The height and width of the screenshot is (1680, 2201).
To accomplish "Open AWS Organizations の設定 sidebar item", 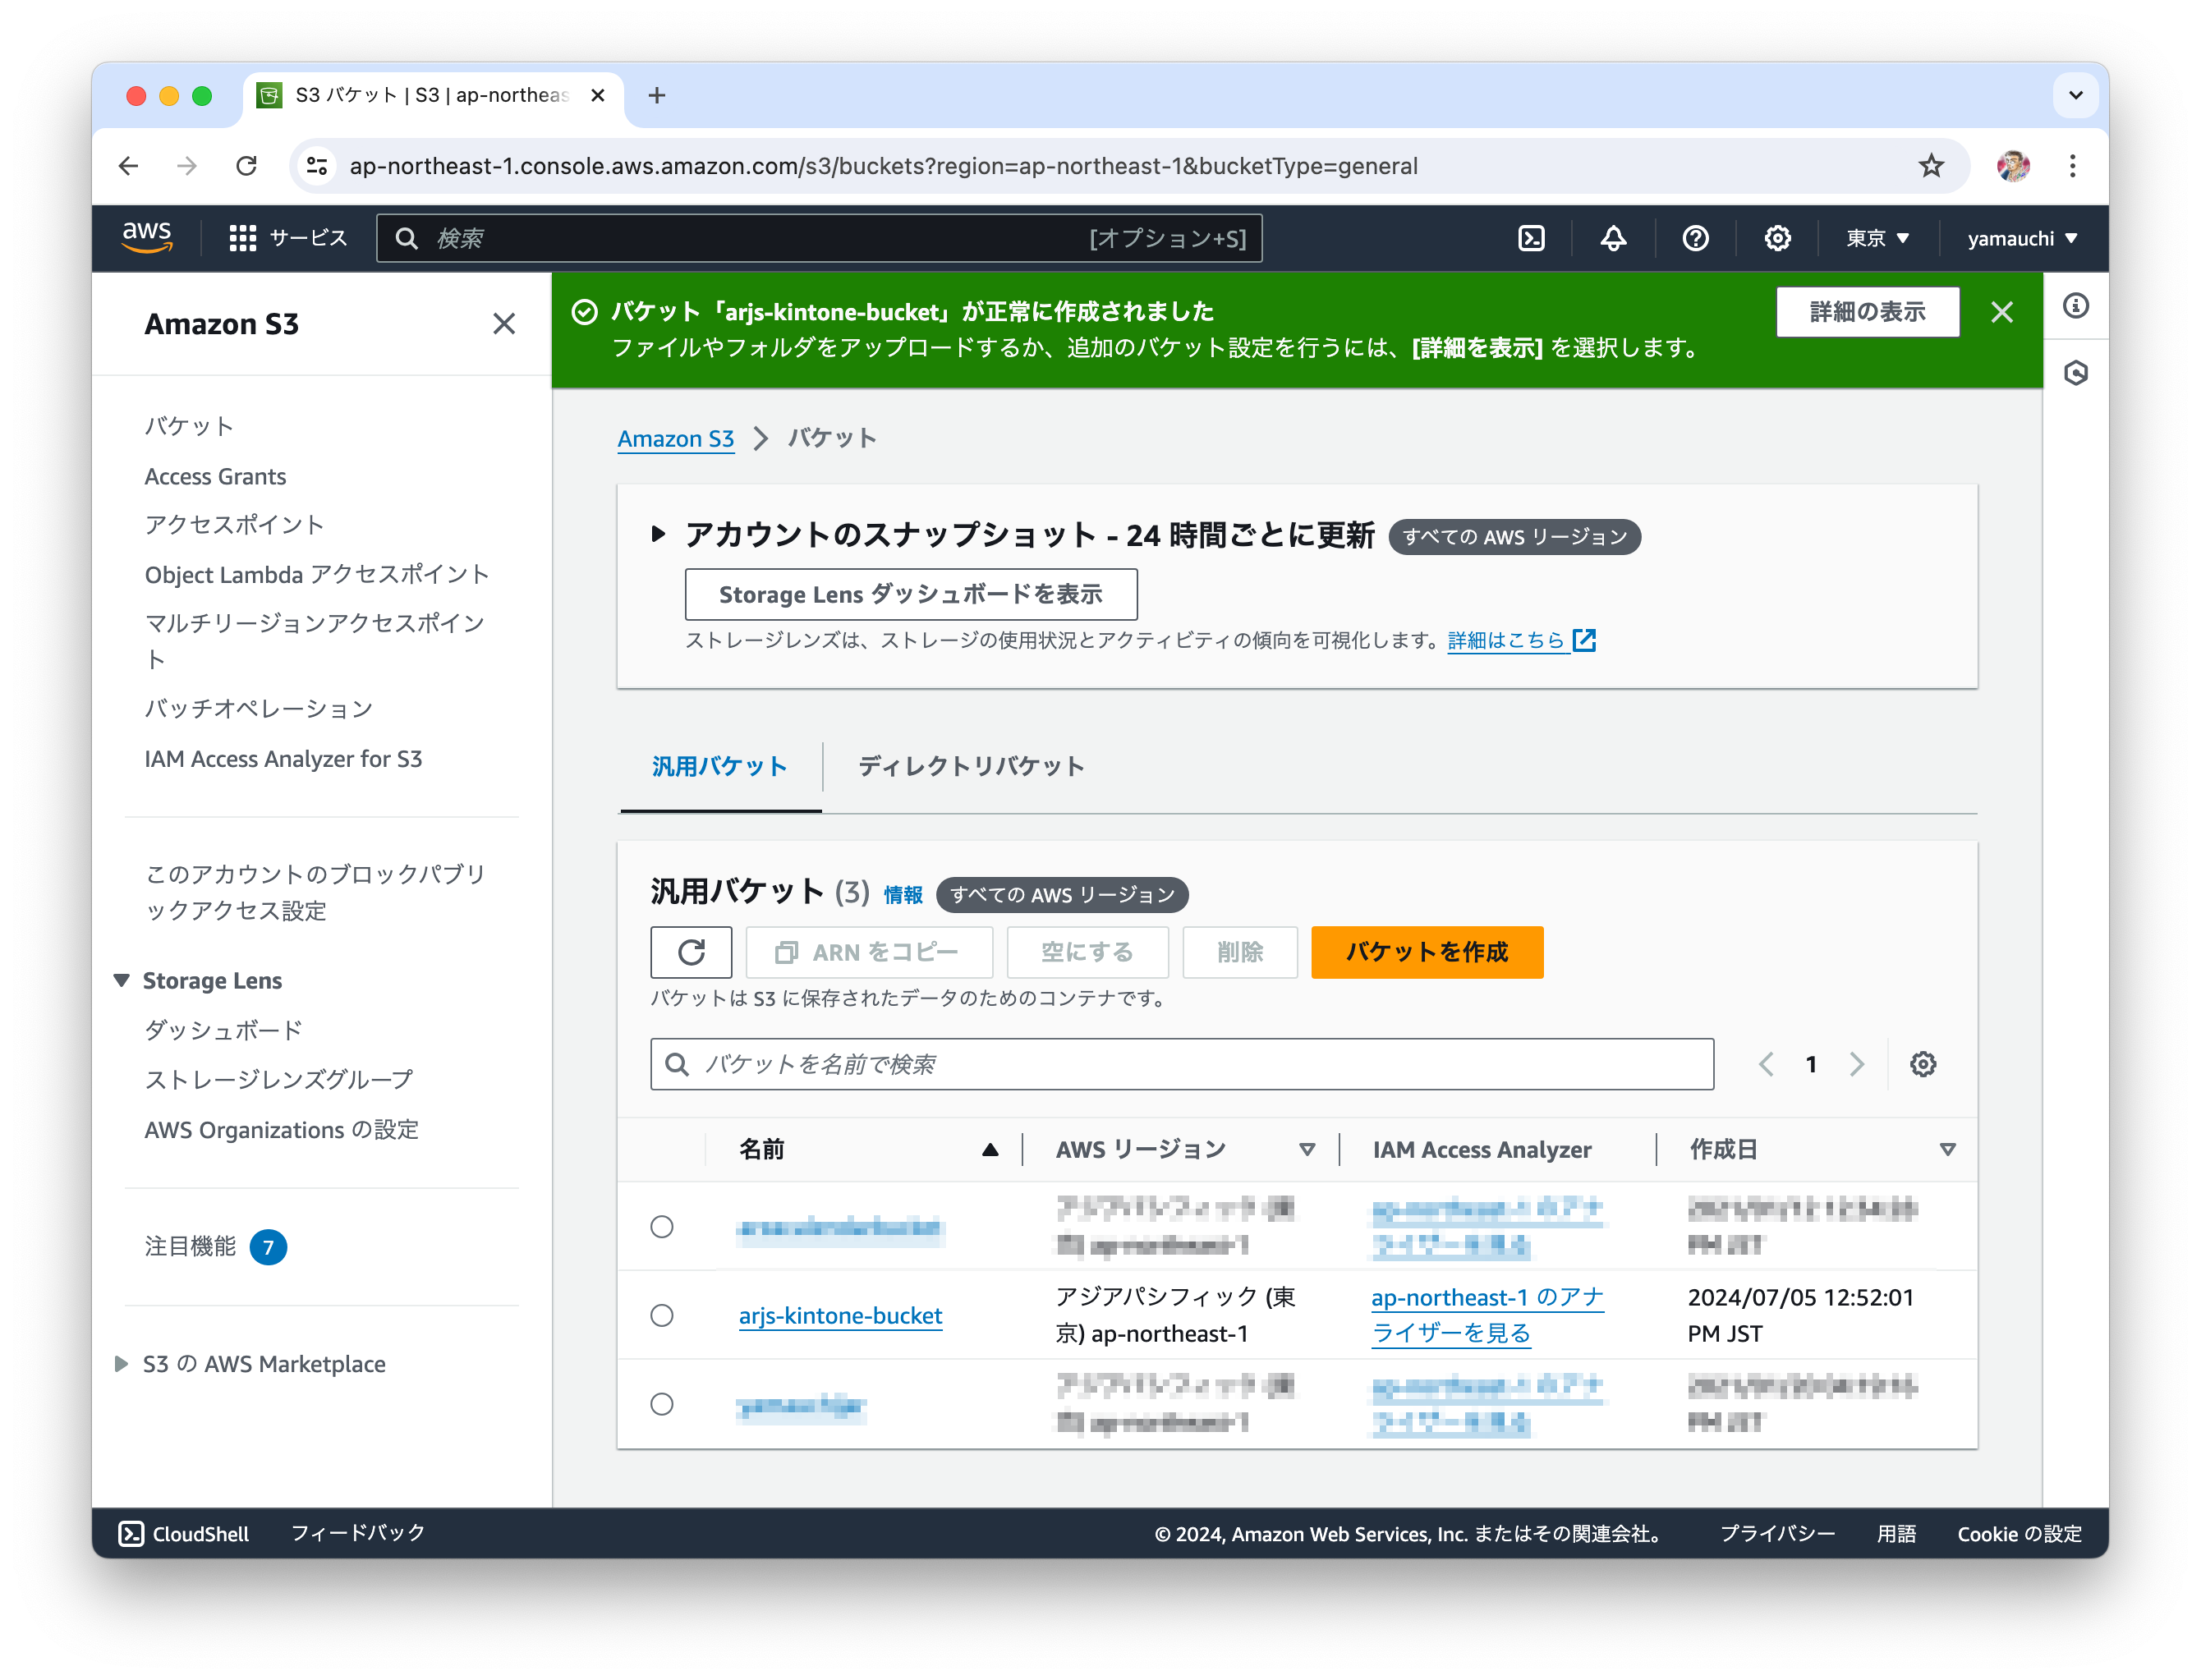I will [281, 1130].
